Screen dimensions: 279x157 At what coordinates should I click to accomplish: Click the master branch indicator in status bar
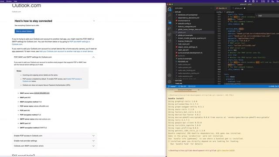(x=172, y=86)
